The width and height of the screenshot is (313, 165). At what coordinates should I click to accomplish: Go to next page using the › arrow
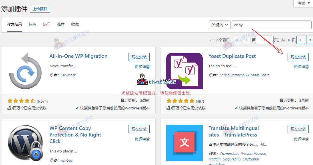300,40
